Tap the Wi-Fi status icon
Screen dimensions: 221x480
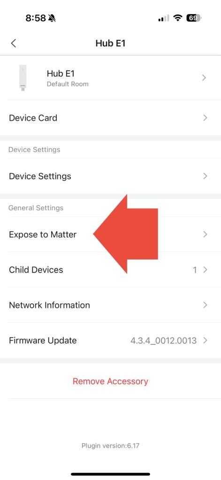[177, 18]
